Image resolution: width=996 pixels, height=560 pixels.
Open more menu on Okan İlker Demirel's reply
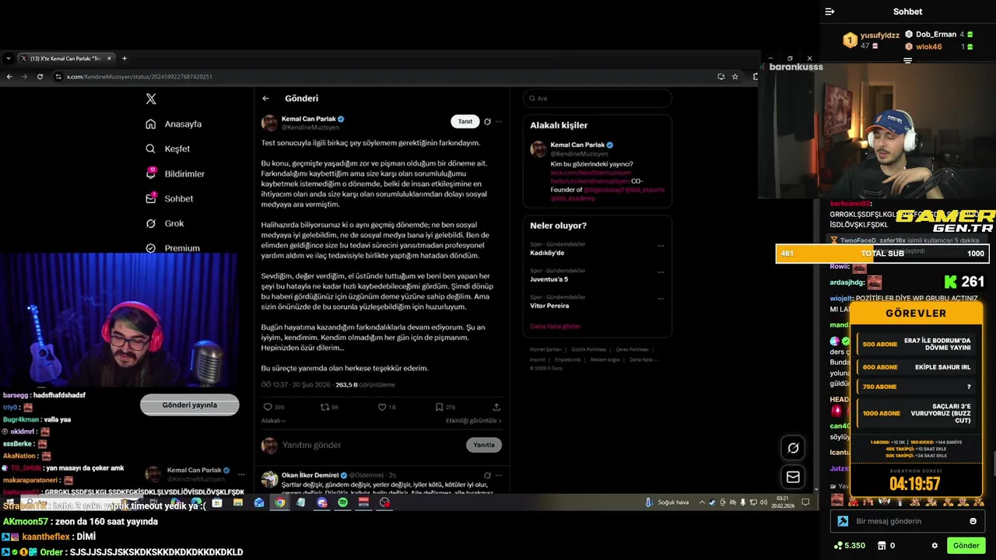pos(499,475)
